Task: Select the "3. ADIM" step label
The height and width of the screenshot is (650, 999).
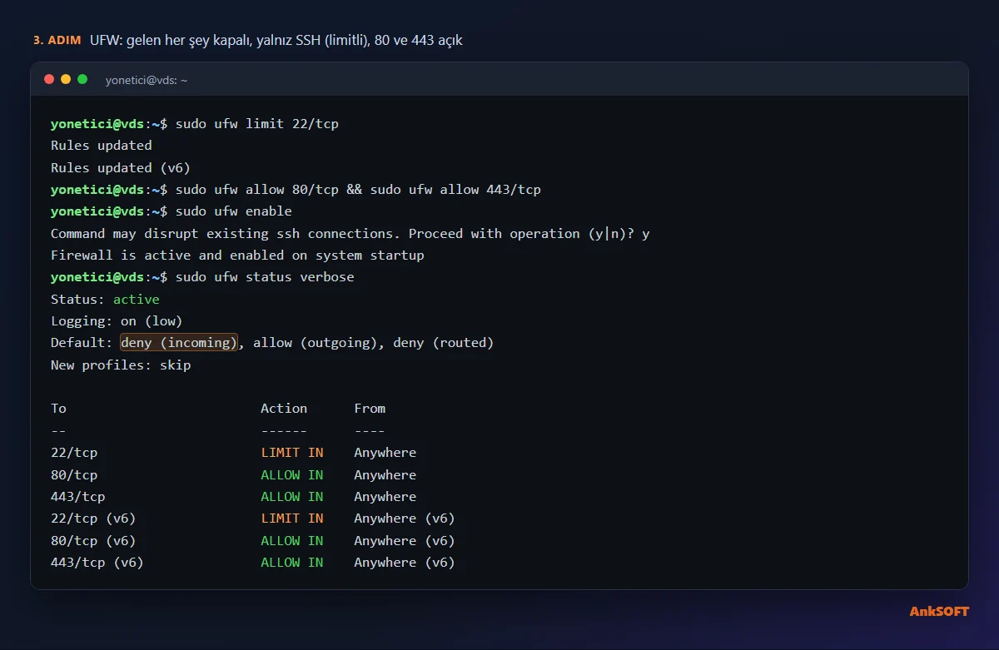Action: coord(57,40)
